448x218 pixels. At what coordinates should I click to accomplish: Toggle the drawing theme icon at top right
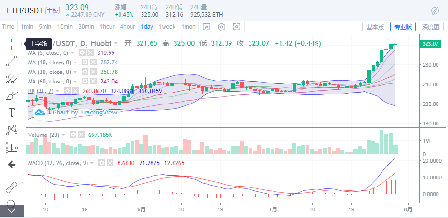(435, 10)
